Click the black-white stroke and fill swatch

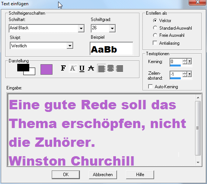[x=26, y=69]
